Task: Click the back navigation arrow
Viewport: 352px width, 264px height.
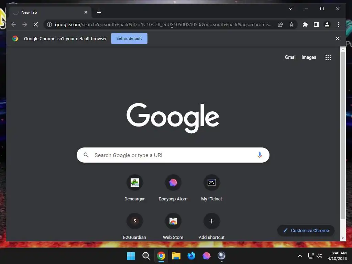Action: (x=14, y=24)
